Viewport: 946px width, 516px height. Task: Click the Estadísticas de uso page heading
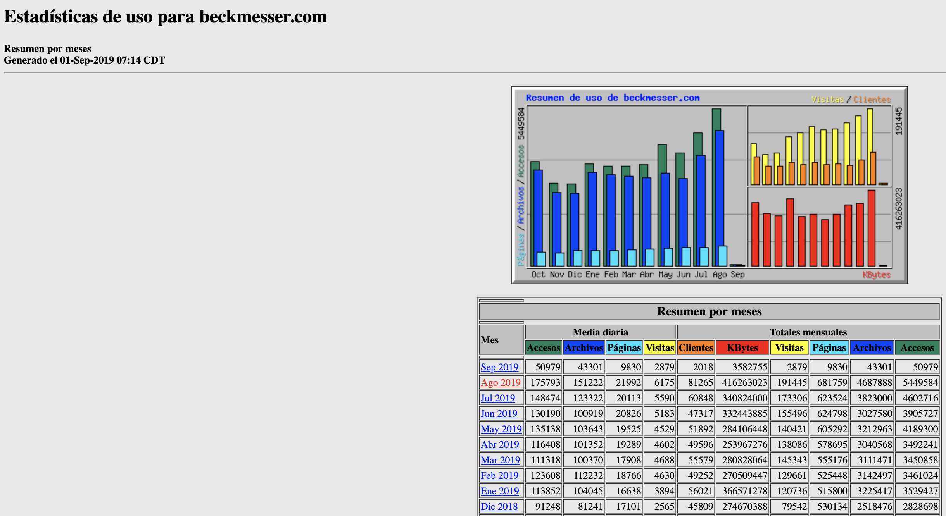166,17
